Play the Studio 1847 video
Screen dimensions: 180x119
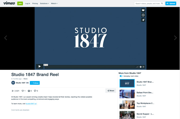coord(39,66)
